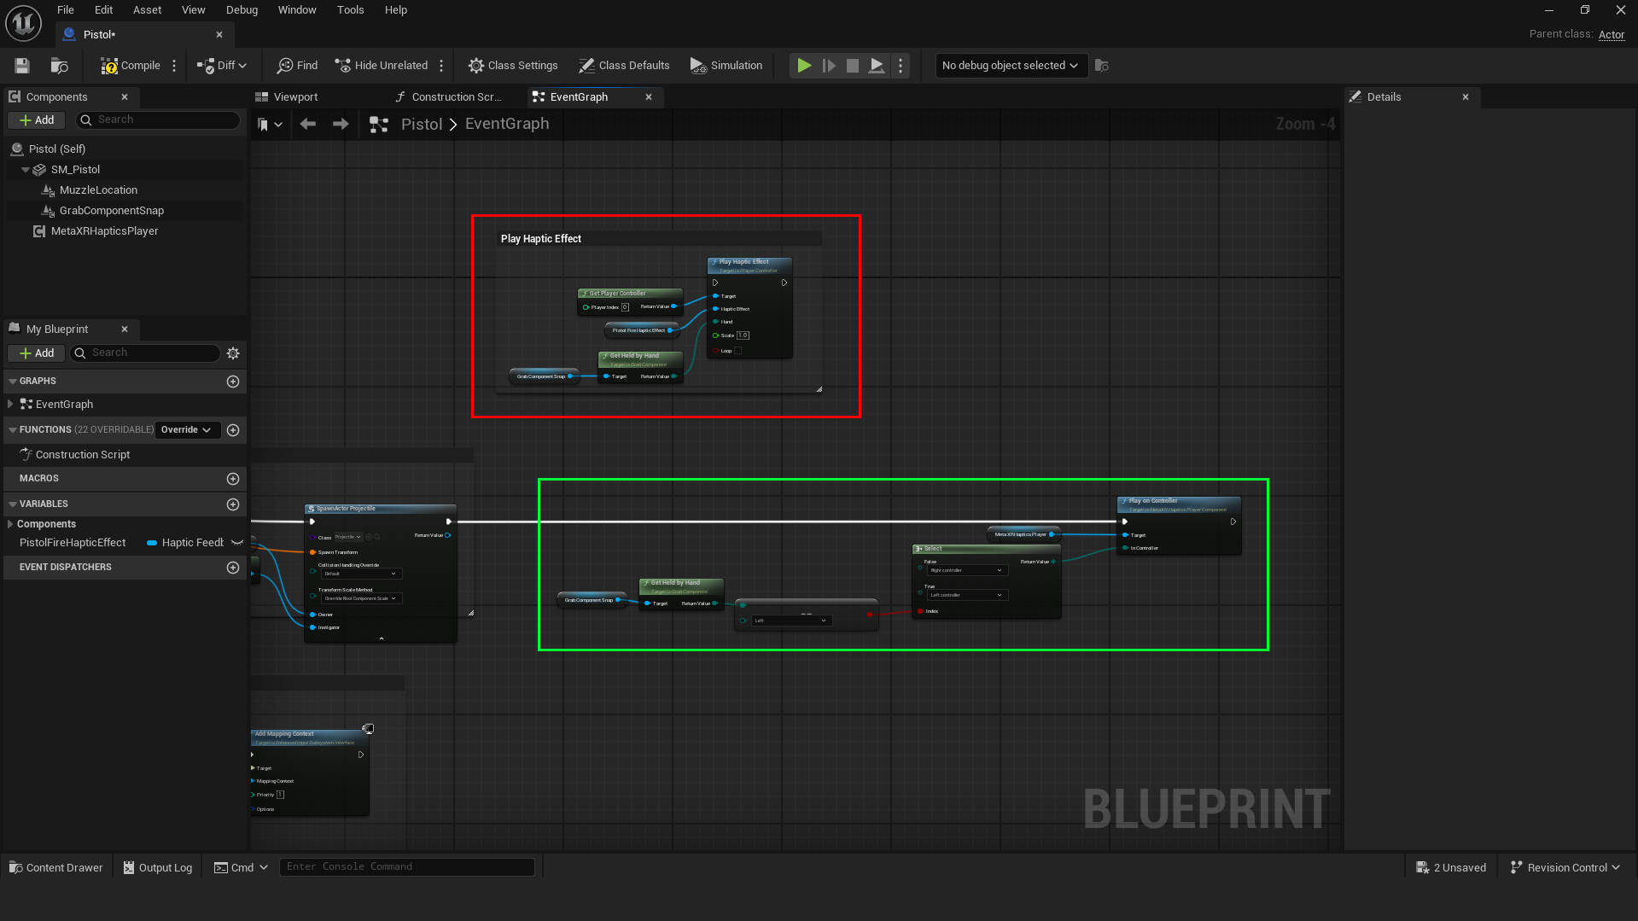The image size is (1638, 921).
Task: Click the Browse to asset icon
Action: tap(59, 66)
